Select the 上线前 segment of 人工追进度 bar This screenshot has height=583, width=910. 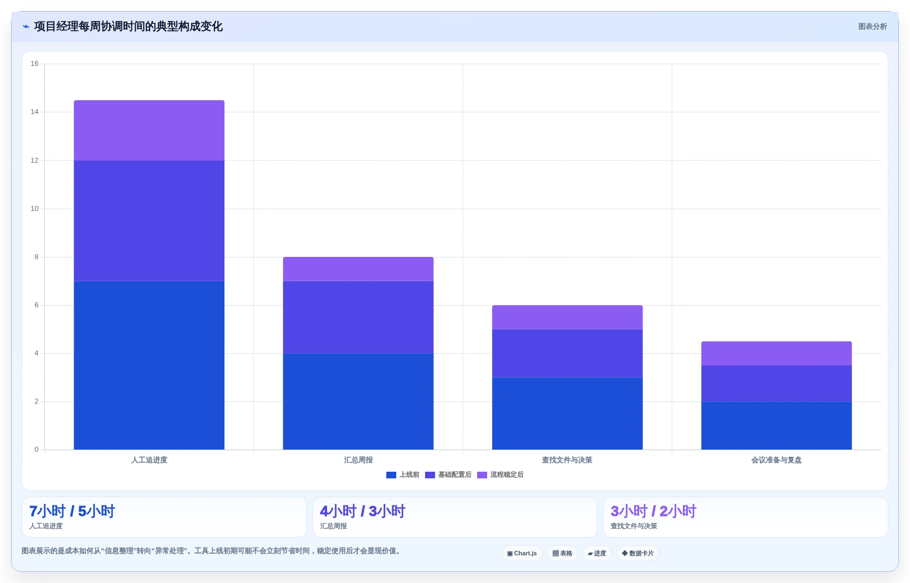click(x=149, y=365)
